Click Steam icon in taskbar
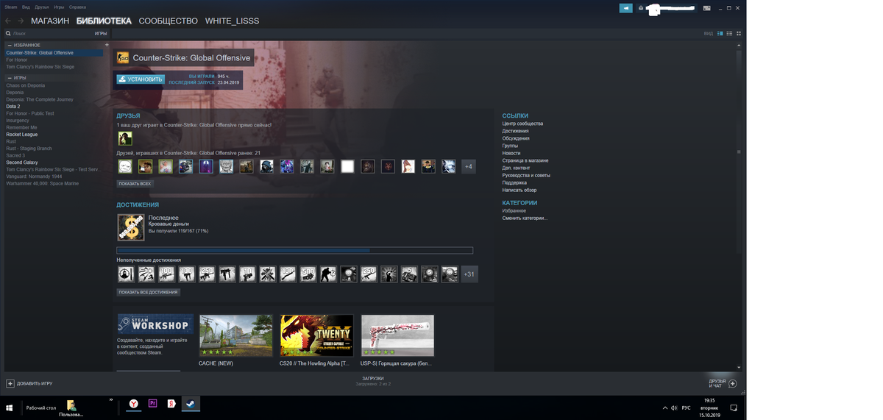Viewport: 883px width, 420px height. coord(189,404)
